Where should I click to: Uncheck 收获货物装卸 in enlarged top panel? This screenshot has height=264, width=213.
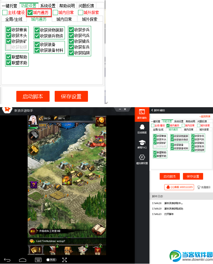click(37, 30)
